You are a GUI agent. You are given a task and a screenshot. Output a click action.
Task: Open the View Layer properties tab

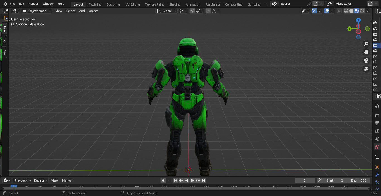pos(377,131)
